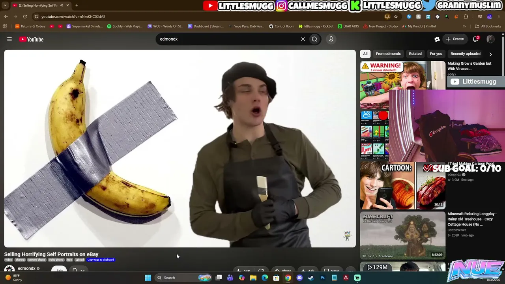Open the New Project - Studio bookmark

(x=380, y=26)
